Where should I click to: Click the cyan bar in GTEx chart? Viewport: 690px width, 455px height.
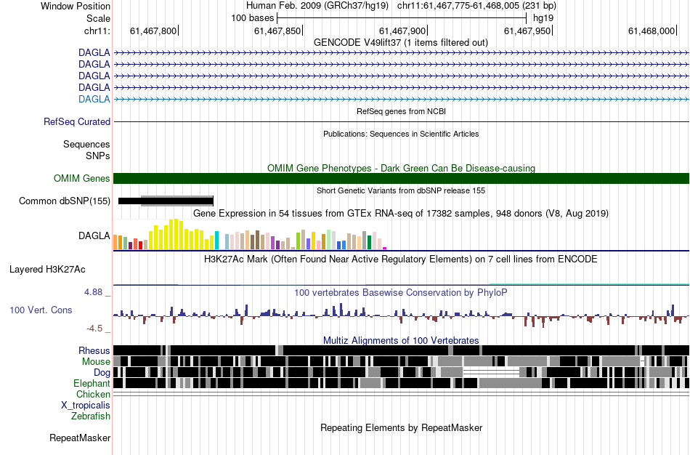(216, 240)
